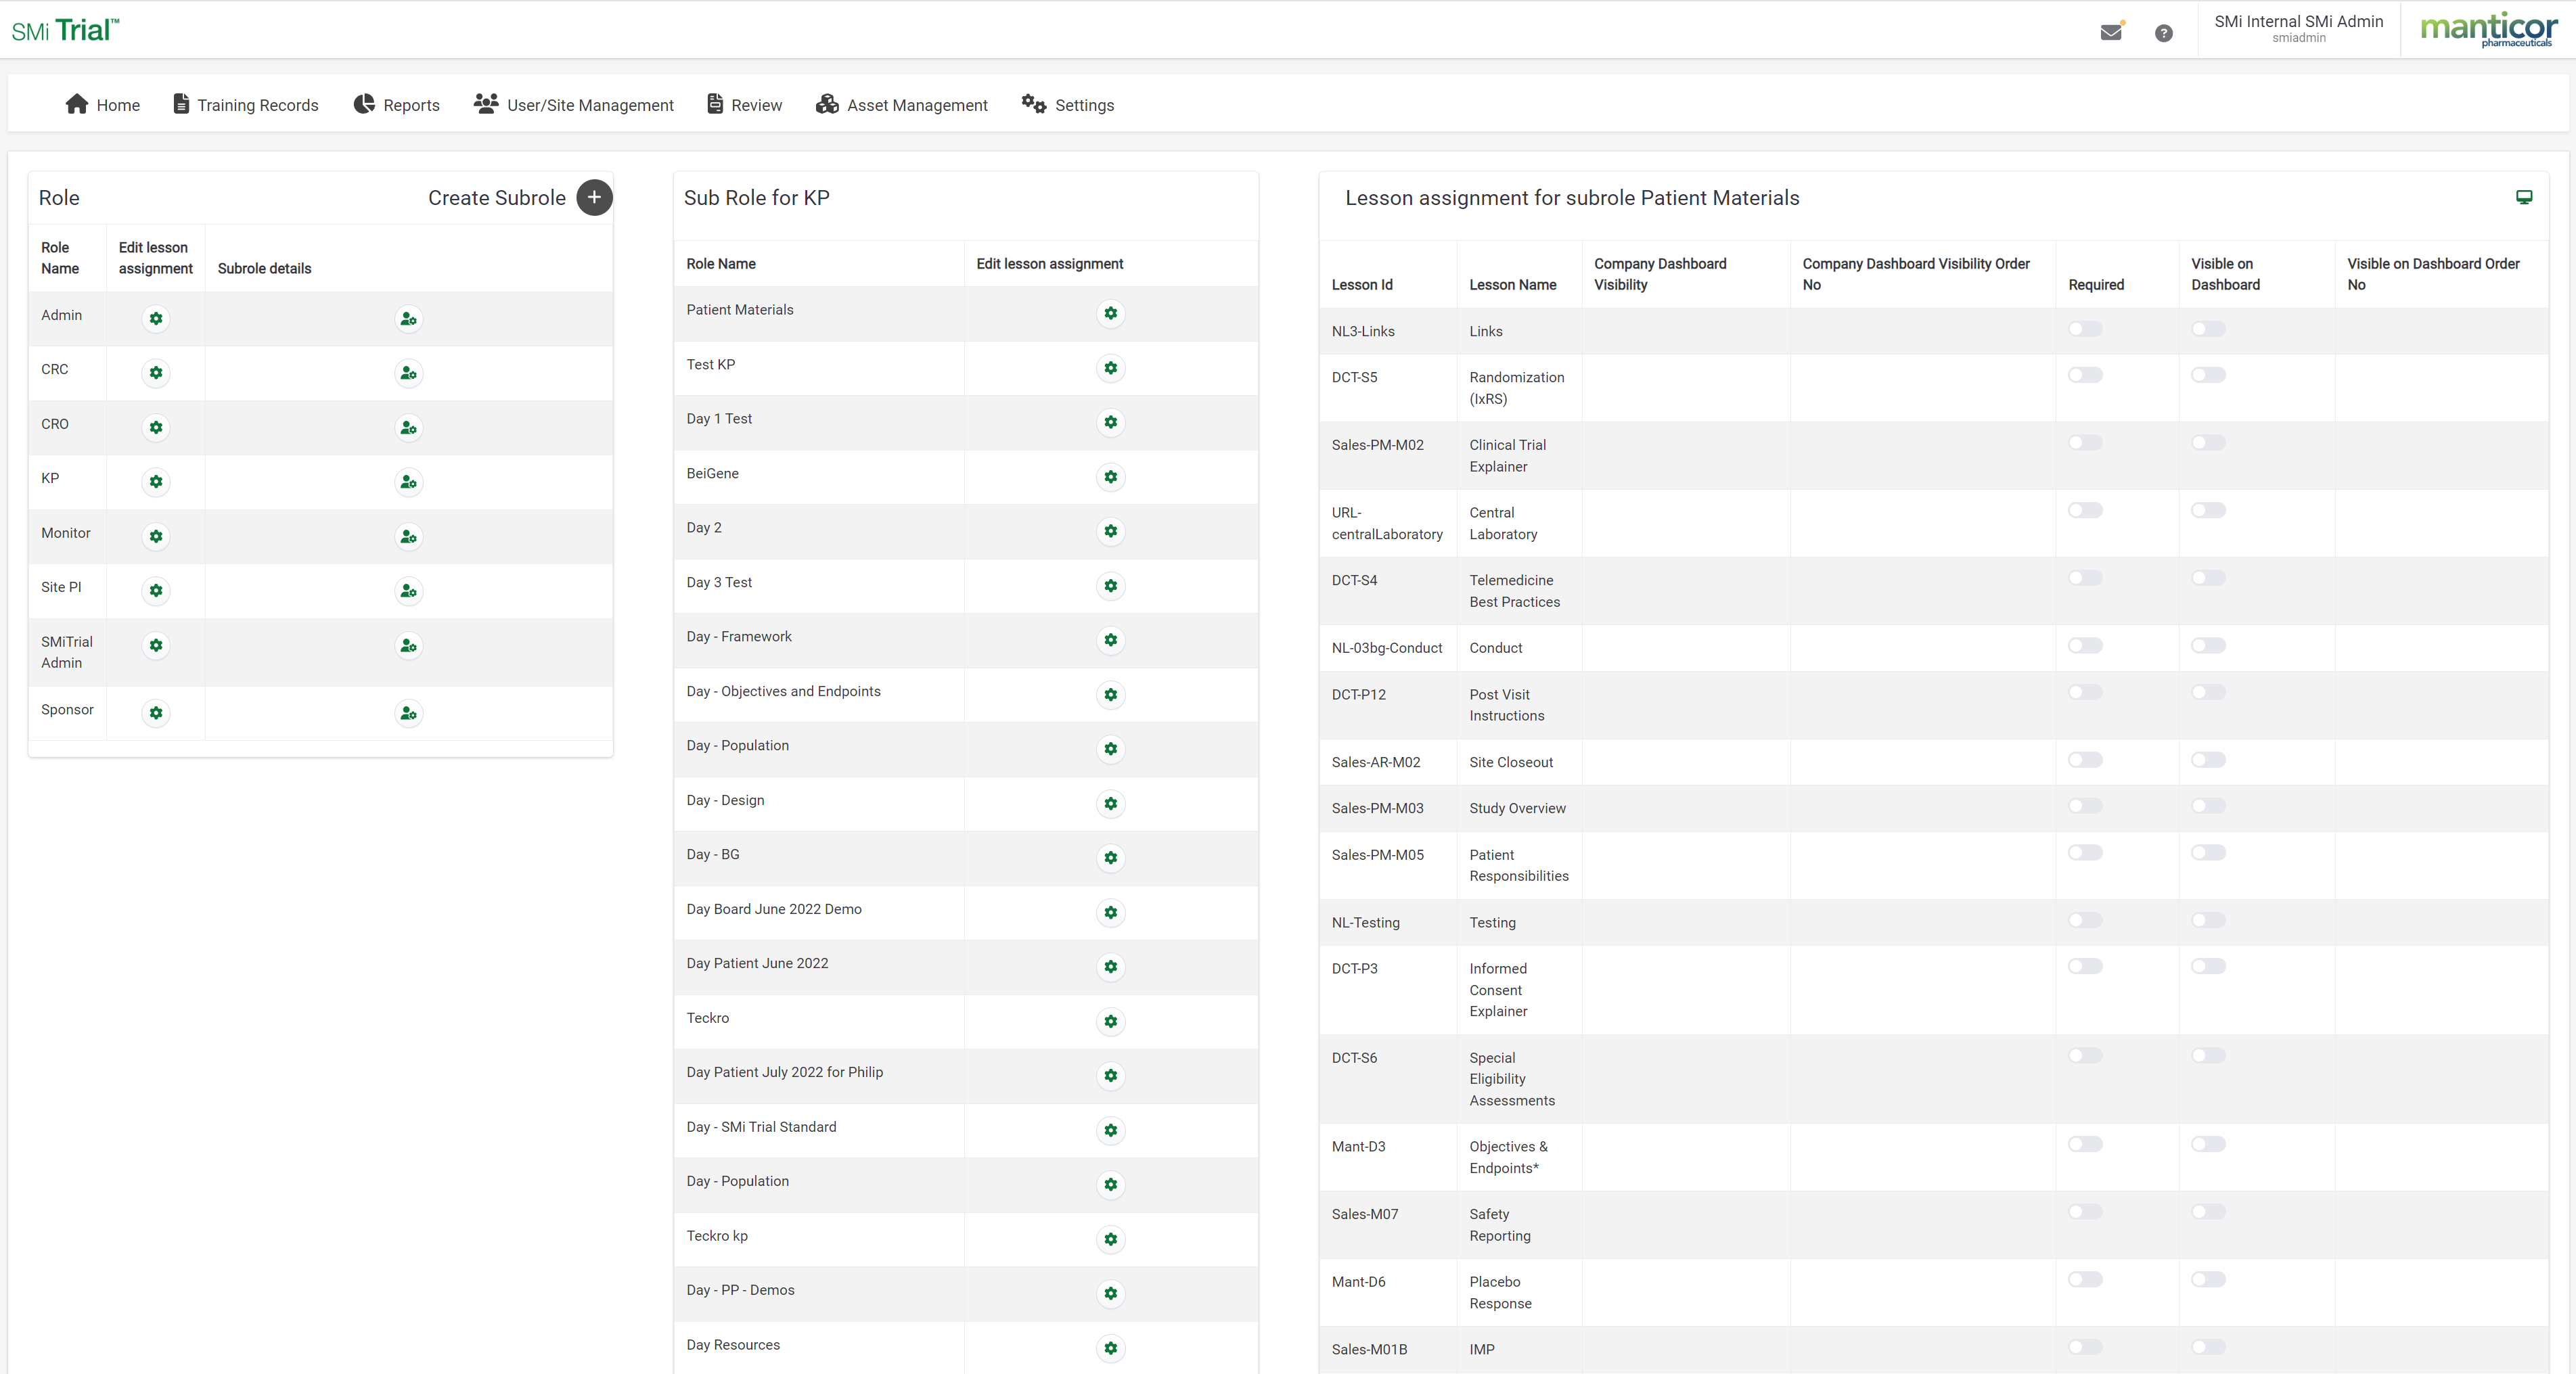2576x1374 pixels.
Task: Toggle Required for Site Closeout lesson
Action: [2085, 760]
